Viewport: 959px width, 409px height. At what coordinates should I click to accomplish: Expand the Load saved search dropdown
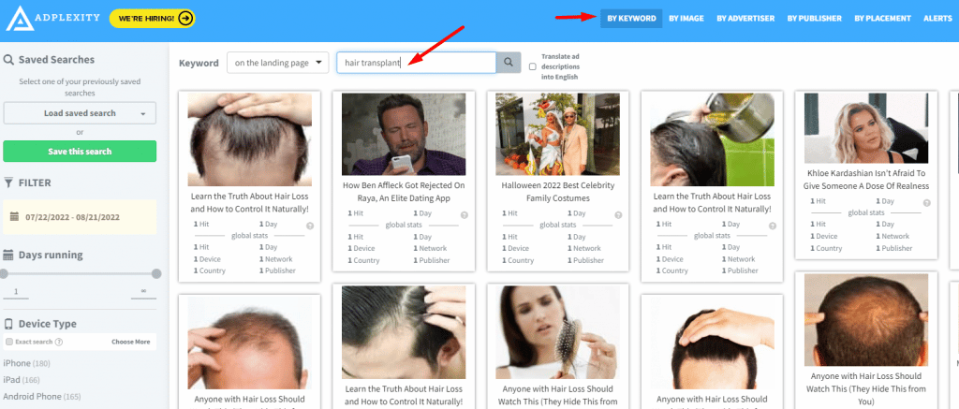[x=80, y=113]
